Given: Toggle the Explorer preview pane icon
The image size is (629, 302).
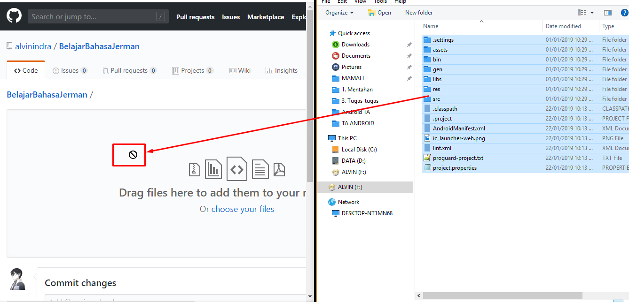Looking at the screenshot, I should [x=607, y=13].
